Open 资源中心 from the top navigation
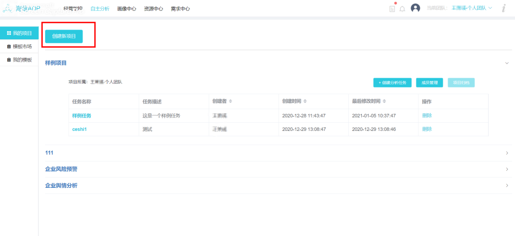515x236 pixels. 153,9
